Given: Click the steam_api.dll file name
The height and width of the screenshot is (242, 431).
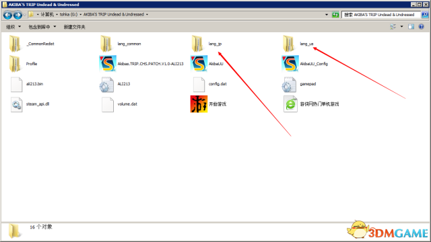Looking at the screenshot, I should pos(38,104).
